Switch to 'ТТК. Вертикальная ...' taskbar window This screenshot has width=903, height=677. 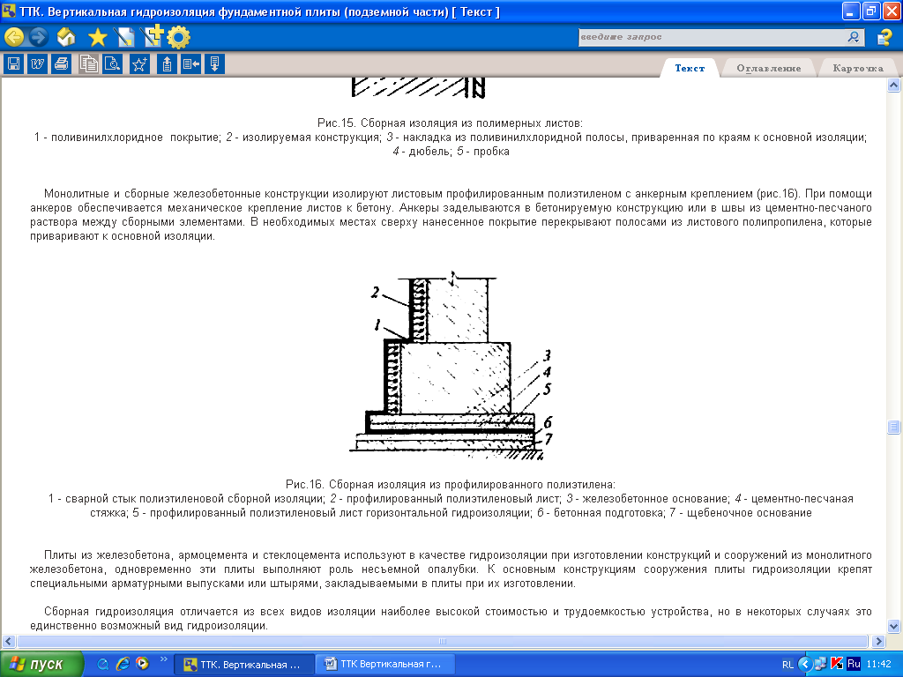click(x=244, y=665)
